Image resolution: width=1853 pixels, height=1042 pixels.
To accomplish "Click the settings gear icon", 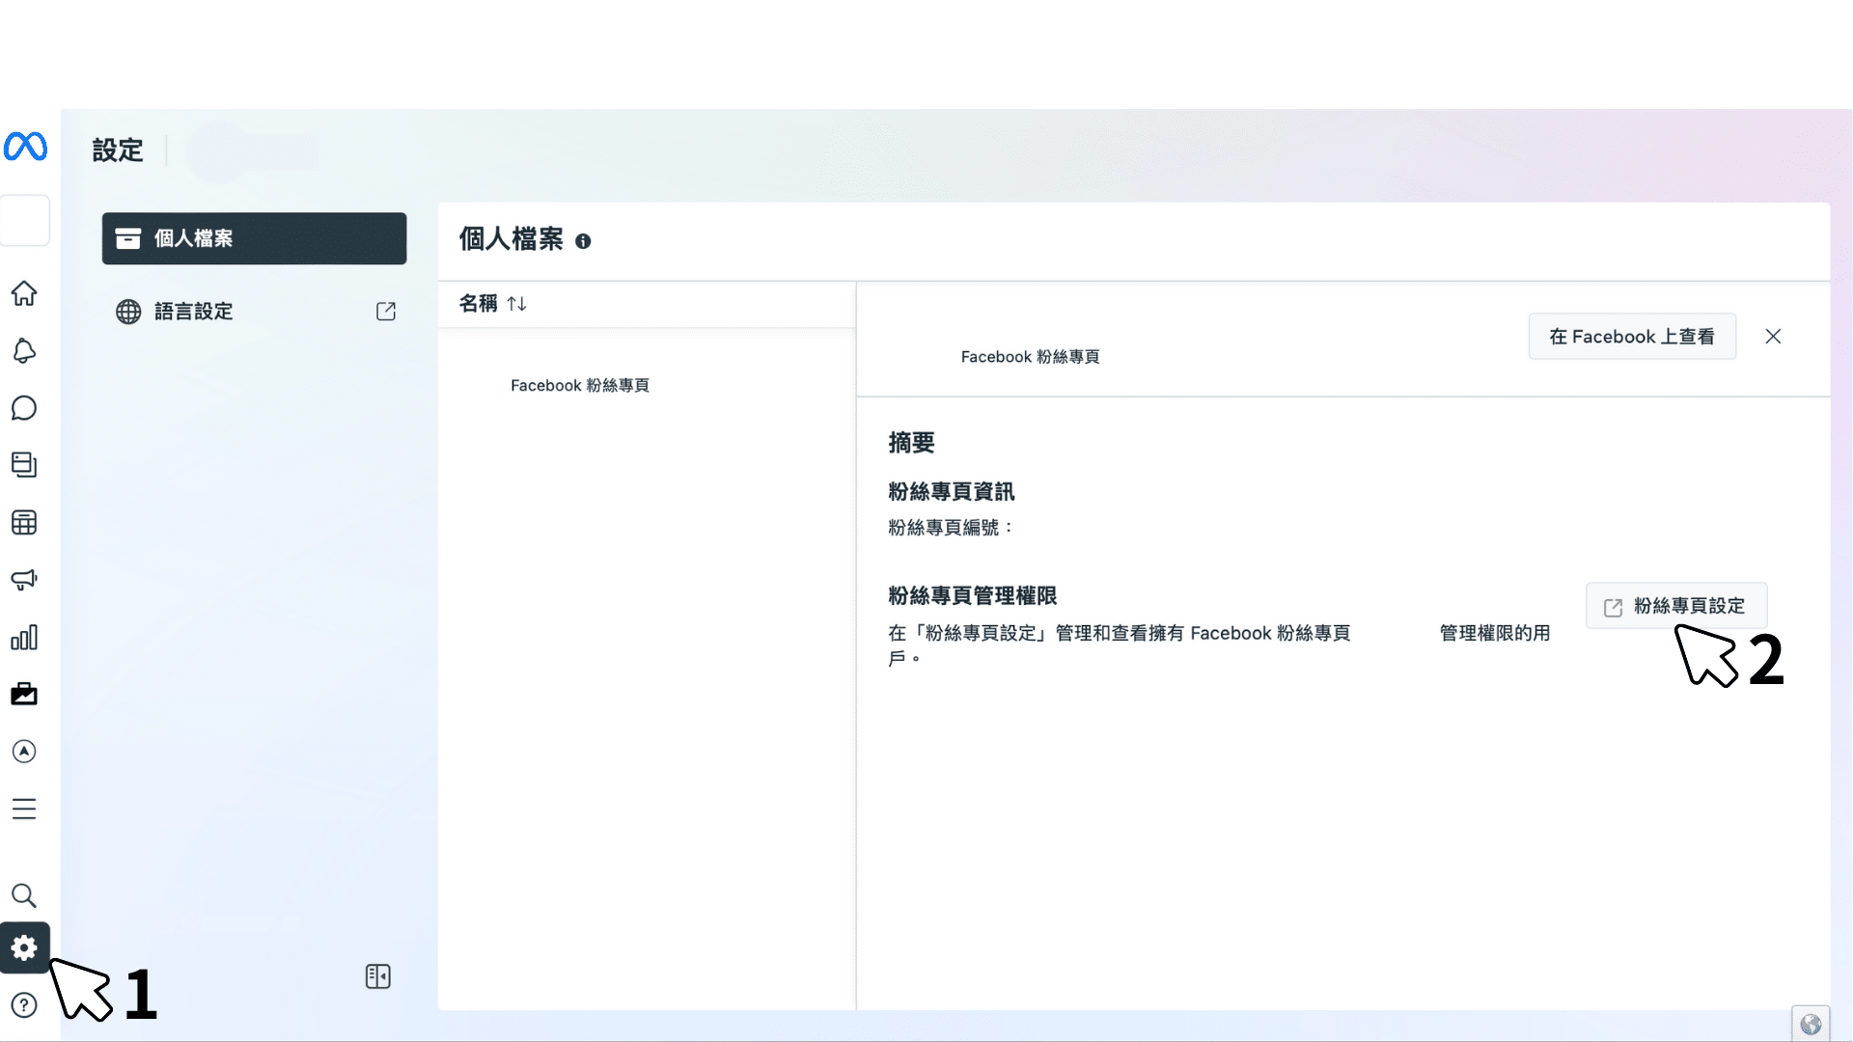I will pos(24,947).
